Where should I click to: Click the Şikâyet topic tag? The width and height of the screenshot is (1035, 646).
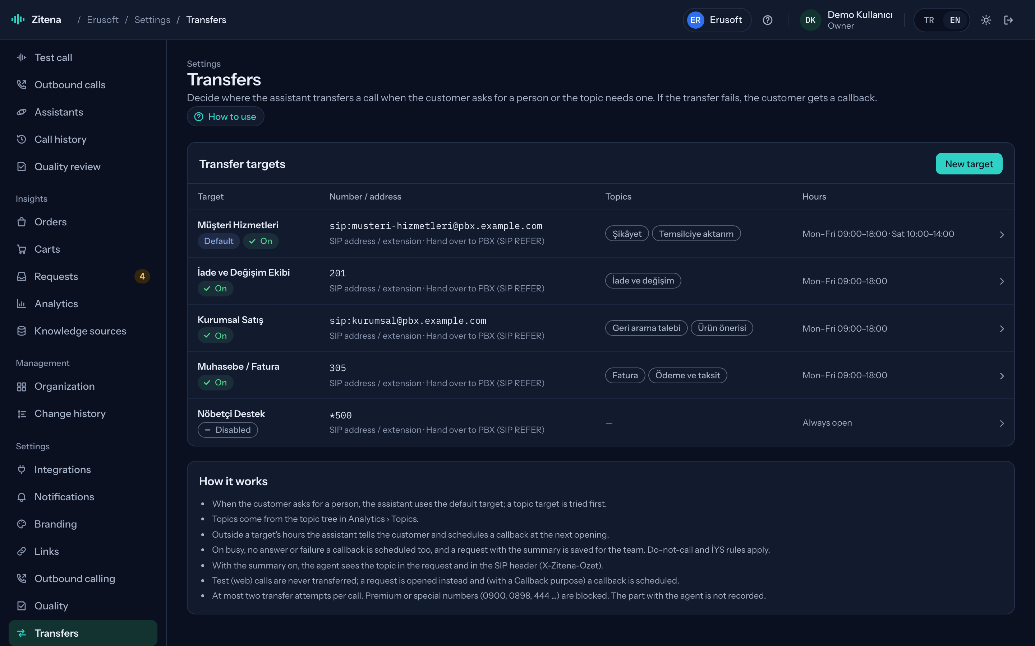pyautogui.click(x=627, y=234)
